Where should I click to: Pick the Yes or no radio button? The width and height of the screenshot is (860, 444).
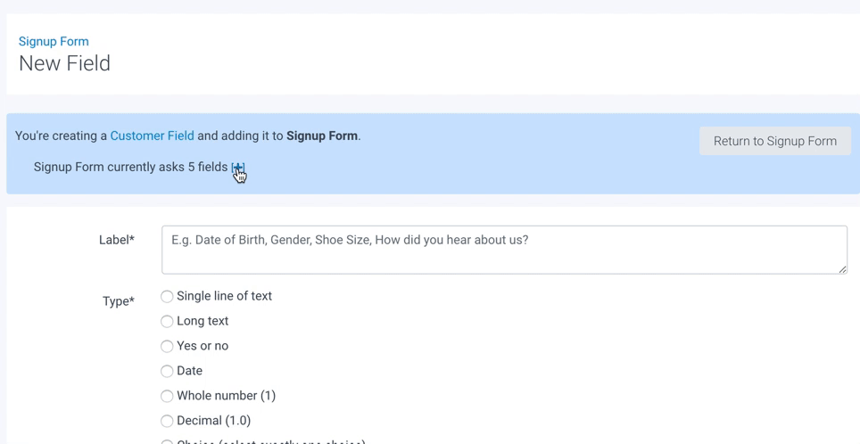[x=167, y=346]
